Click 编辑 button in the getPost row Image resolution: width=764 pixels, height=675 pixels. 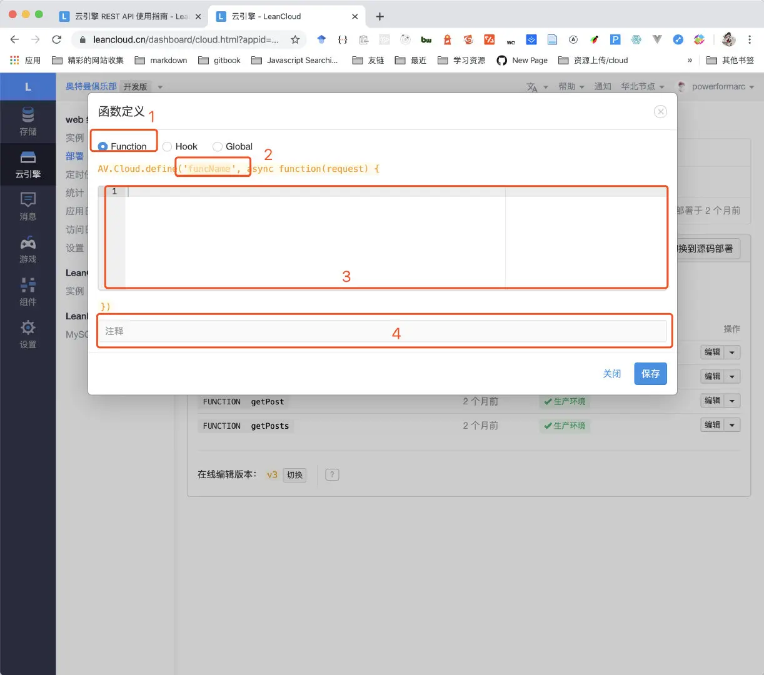tap(712, 400)
